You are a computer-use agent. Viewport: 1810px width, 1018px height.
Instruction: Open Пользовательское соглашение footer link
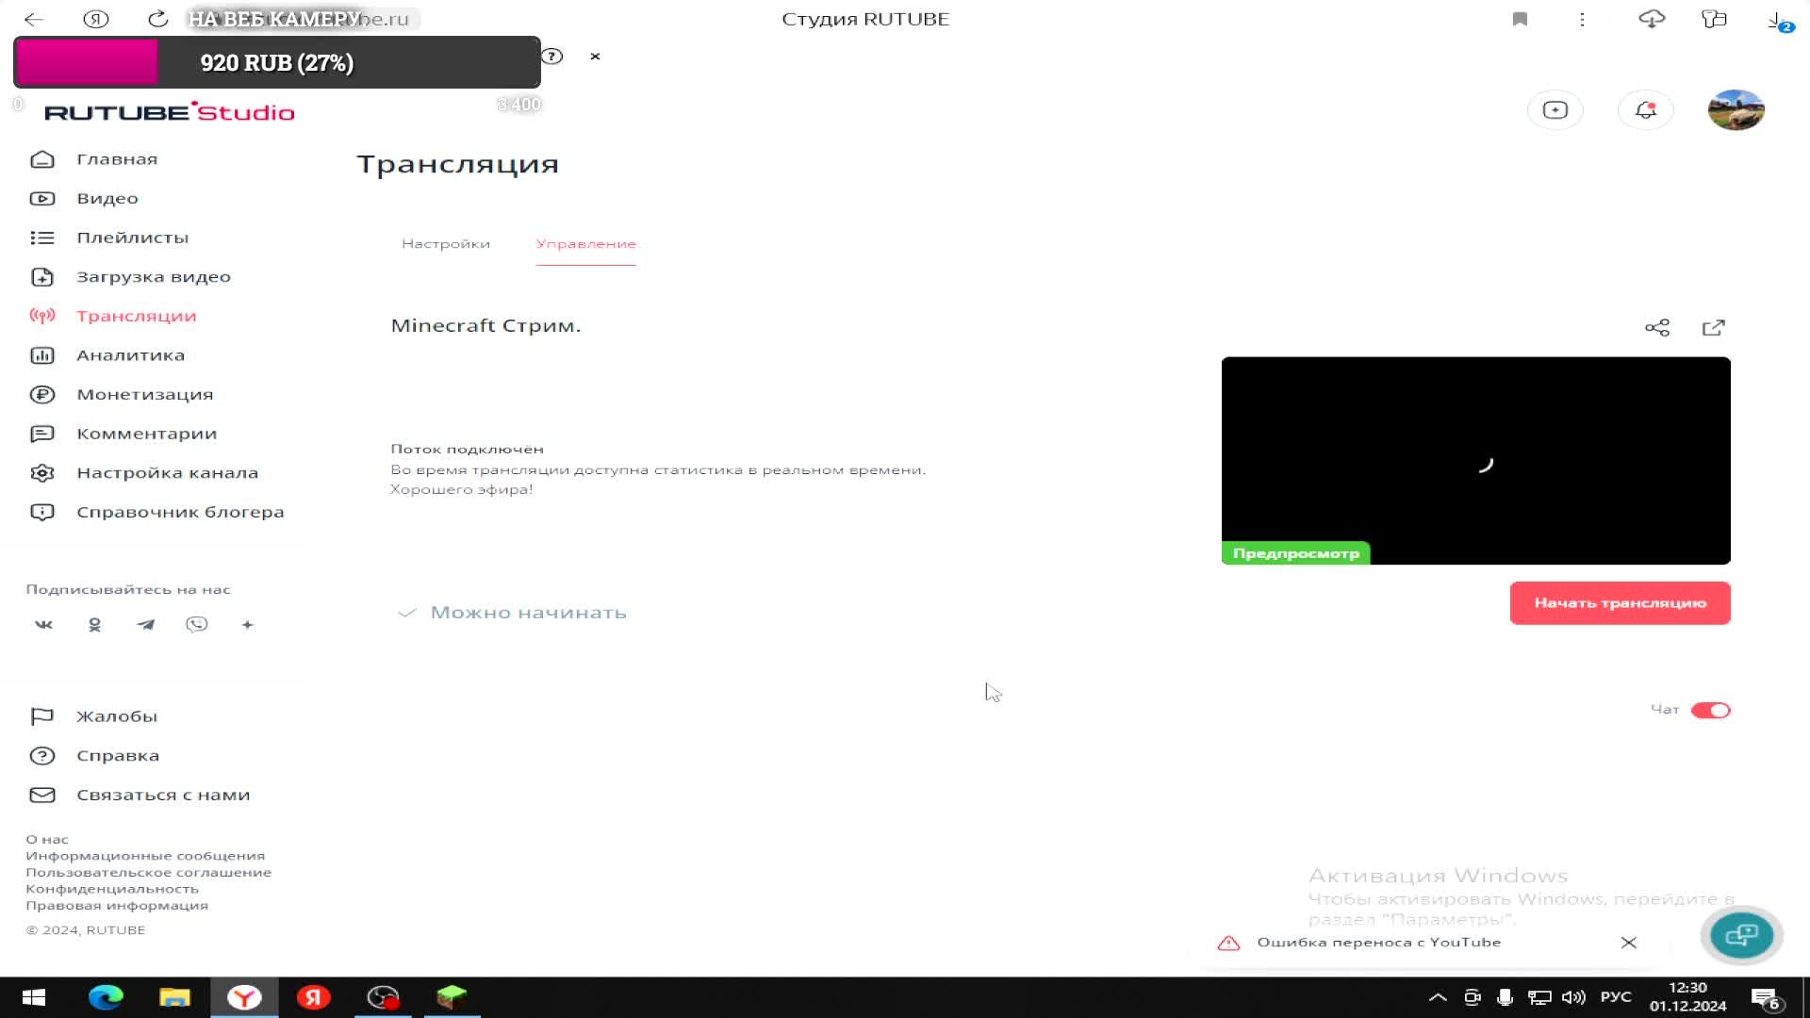coord(148,873)
